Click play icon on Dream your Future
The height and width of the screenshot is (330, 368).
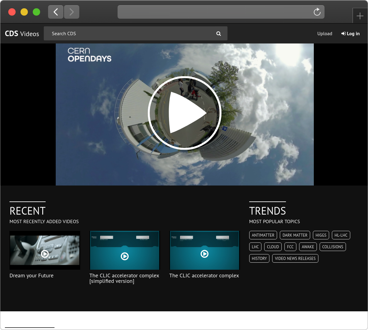point(45,253)
